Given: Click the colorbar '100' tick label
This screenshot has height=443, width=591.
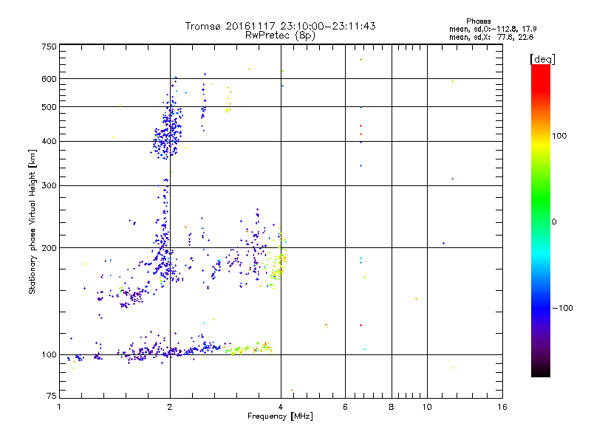Looking at the screenshot, I should (559, 136).
